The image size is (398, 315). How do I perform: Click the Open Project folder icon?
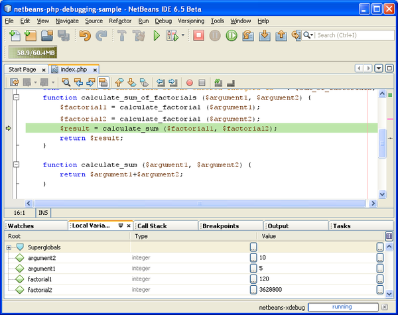tap(46, 36)
